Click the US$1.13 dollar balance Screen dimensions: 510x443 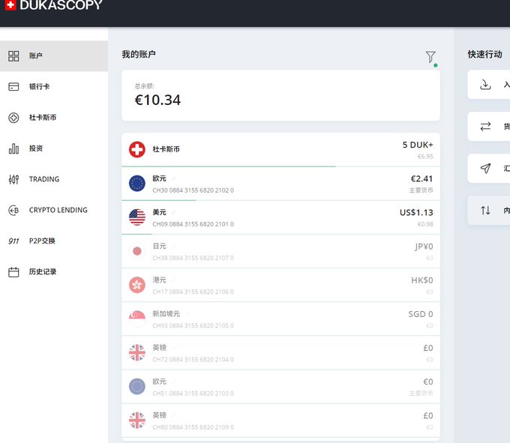[416, 213]
